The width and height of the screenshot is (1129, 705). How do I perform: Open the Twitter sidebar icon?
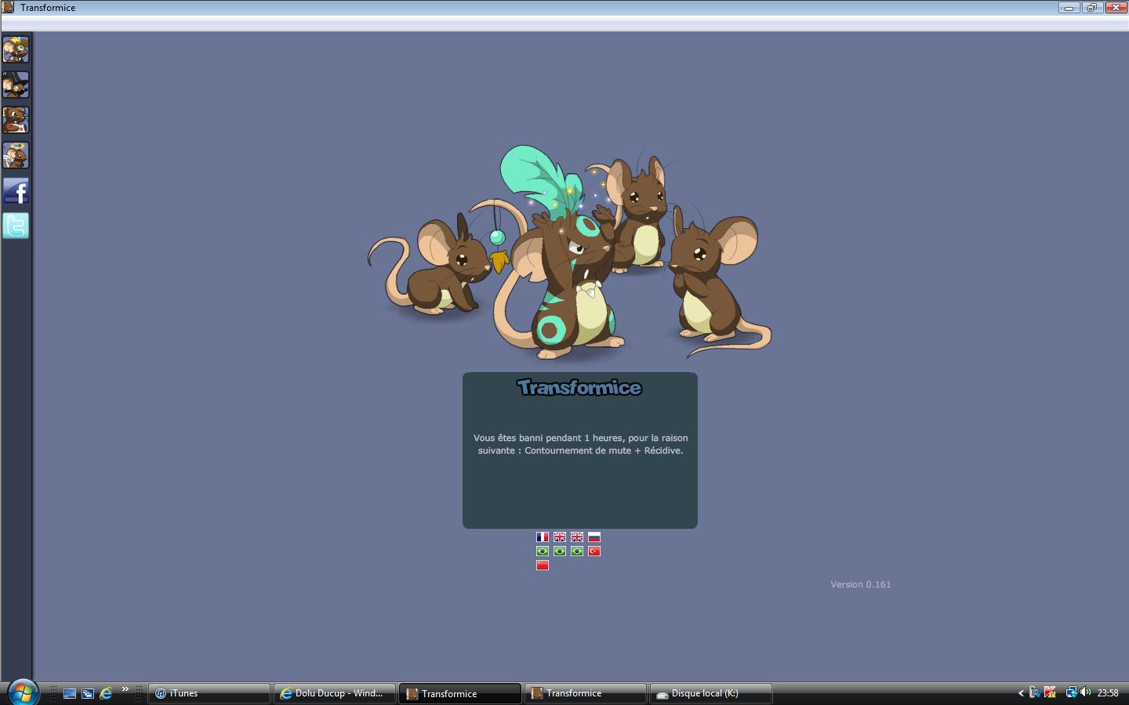[16, 226]
